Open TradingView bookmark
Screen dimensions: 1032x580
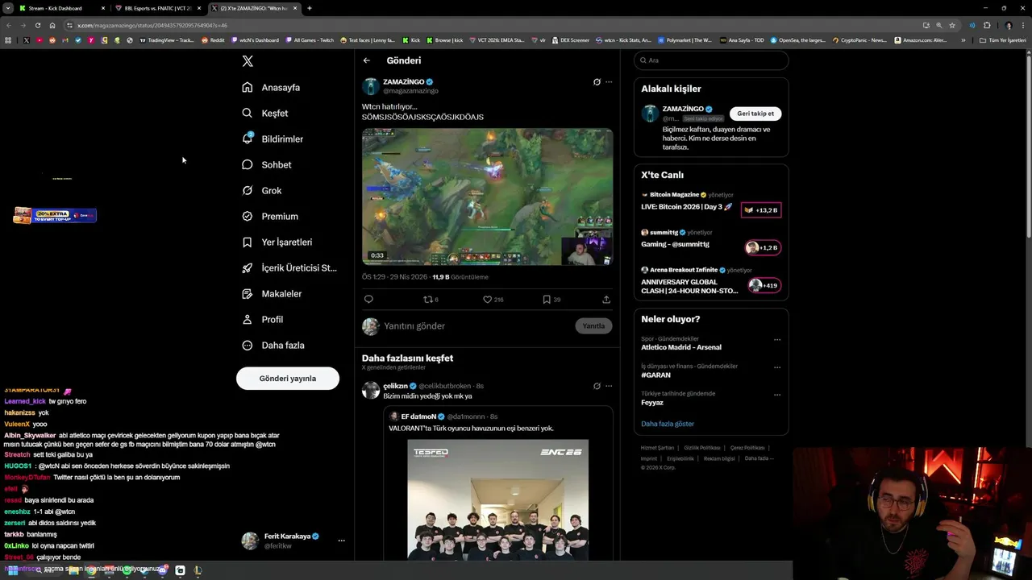[167, 40]
